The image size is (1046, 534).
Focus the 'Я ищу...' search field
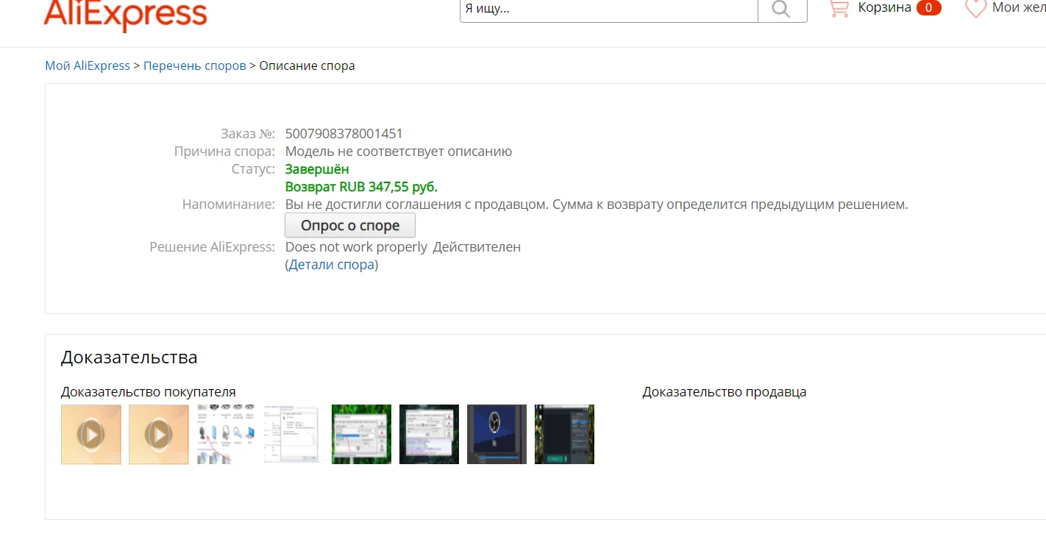coord(609,9)
